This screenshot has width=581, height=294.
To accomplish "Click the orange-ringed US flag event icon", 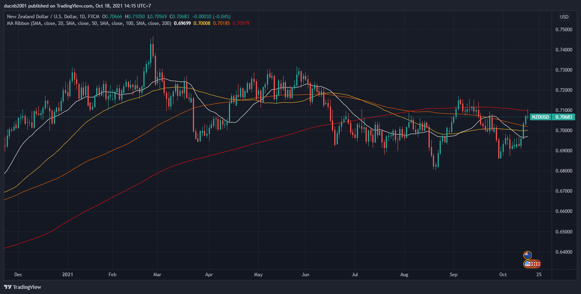I will 528,264.
